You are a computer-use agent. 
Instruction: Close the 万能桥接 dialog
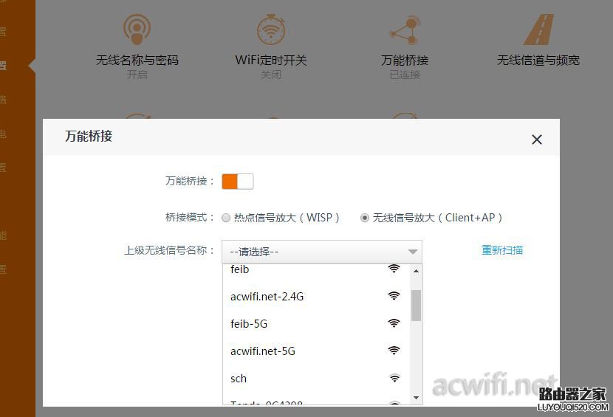[537, 139]
